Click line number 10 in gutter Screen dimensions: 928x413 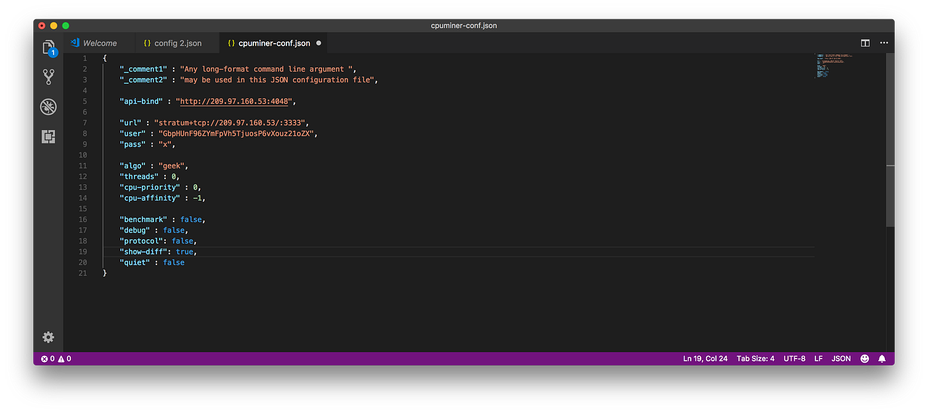tap(83, 155)
